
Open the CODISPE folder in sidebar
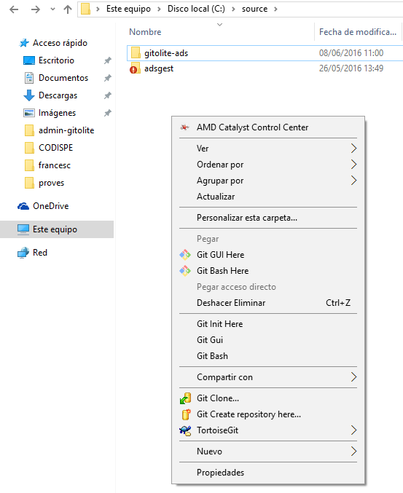pyautogui.click(x=55, y=148)
